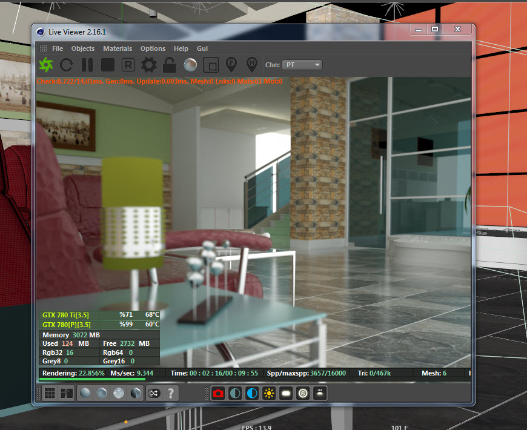
Task: Click the orange Check timing statistics line
Action: 160,81
